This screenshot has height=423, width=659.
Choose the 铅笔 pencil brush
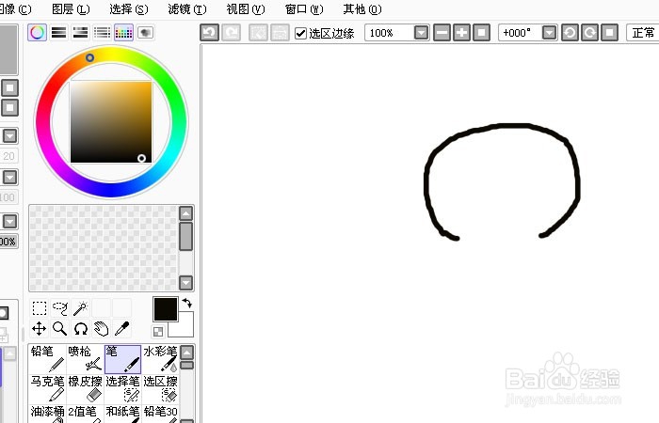[x=47, y=359]
